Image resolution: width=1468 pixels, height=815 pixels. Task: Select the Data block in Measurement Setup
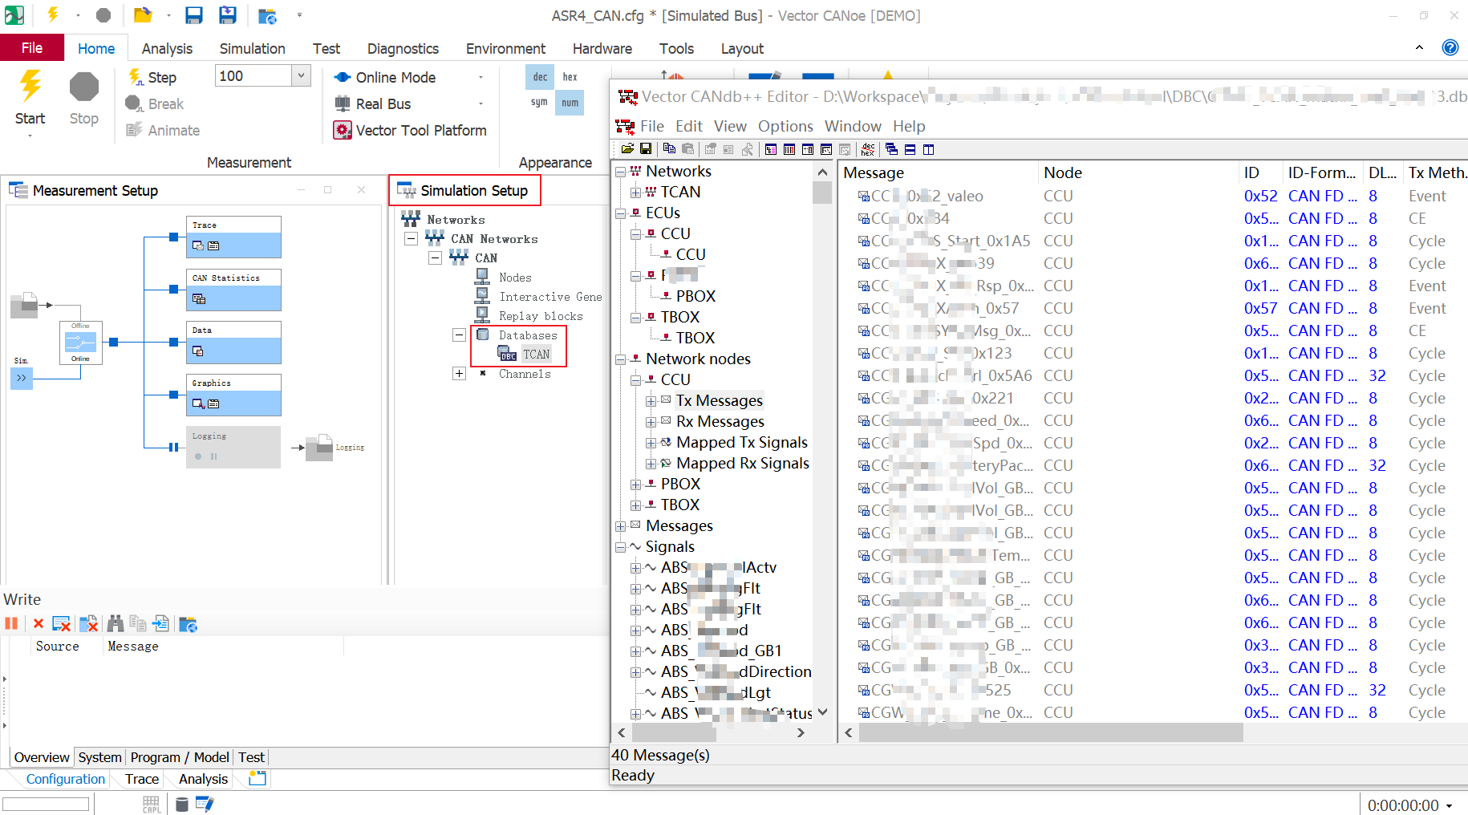tap(233, 343)
